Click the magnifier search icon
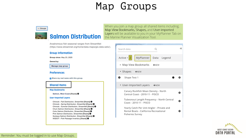This screenshot has height=138, width=246. (156, 49)
